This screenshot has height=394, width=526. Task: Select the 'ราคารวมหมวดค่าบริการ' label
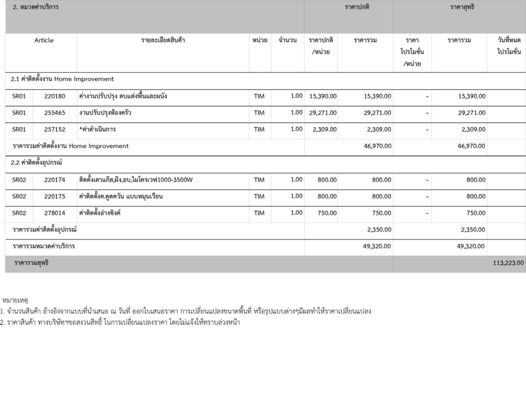[x=44, y=246]
